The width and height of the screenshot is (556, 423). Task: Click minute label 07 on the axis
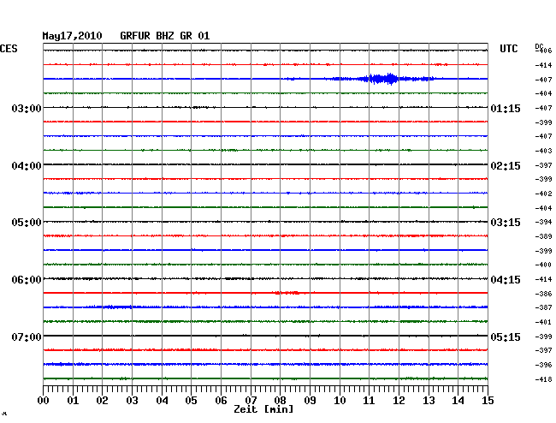click(x=251, y=400)
